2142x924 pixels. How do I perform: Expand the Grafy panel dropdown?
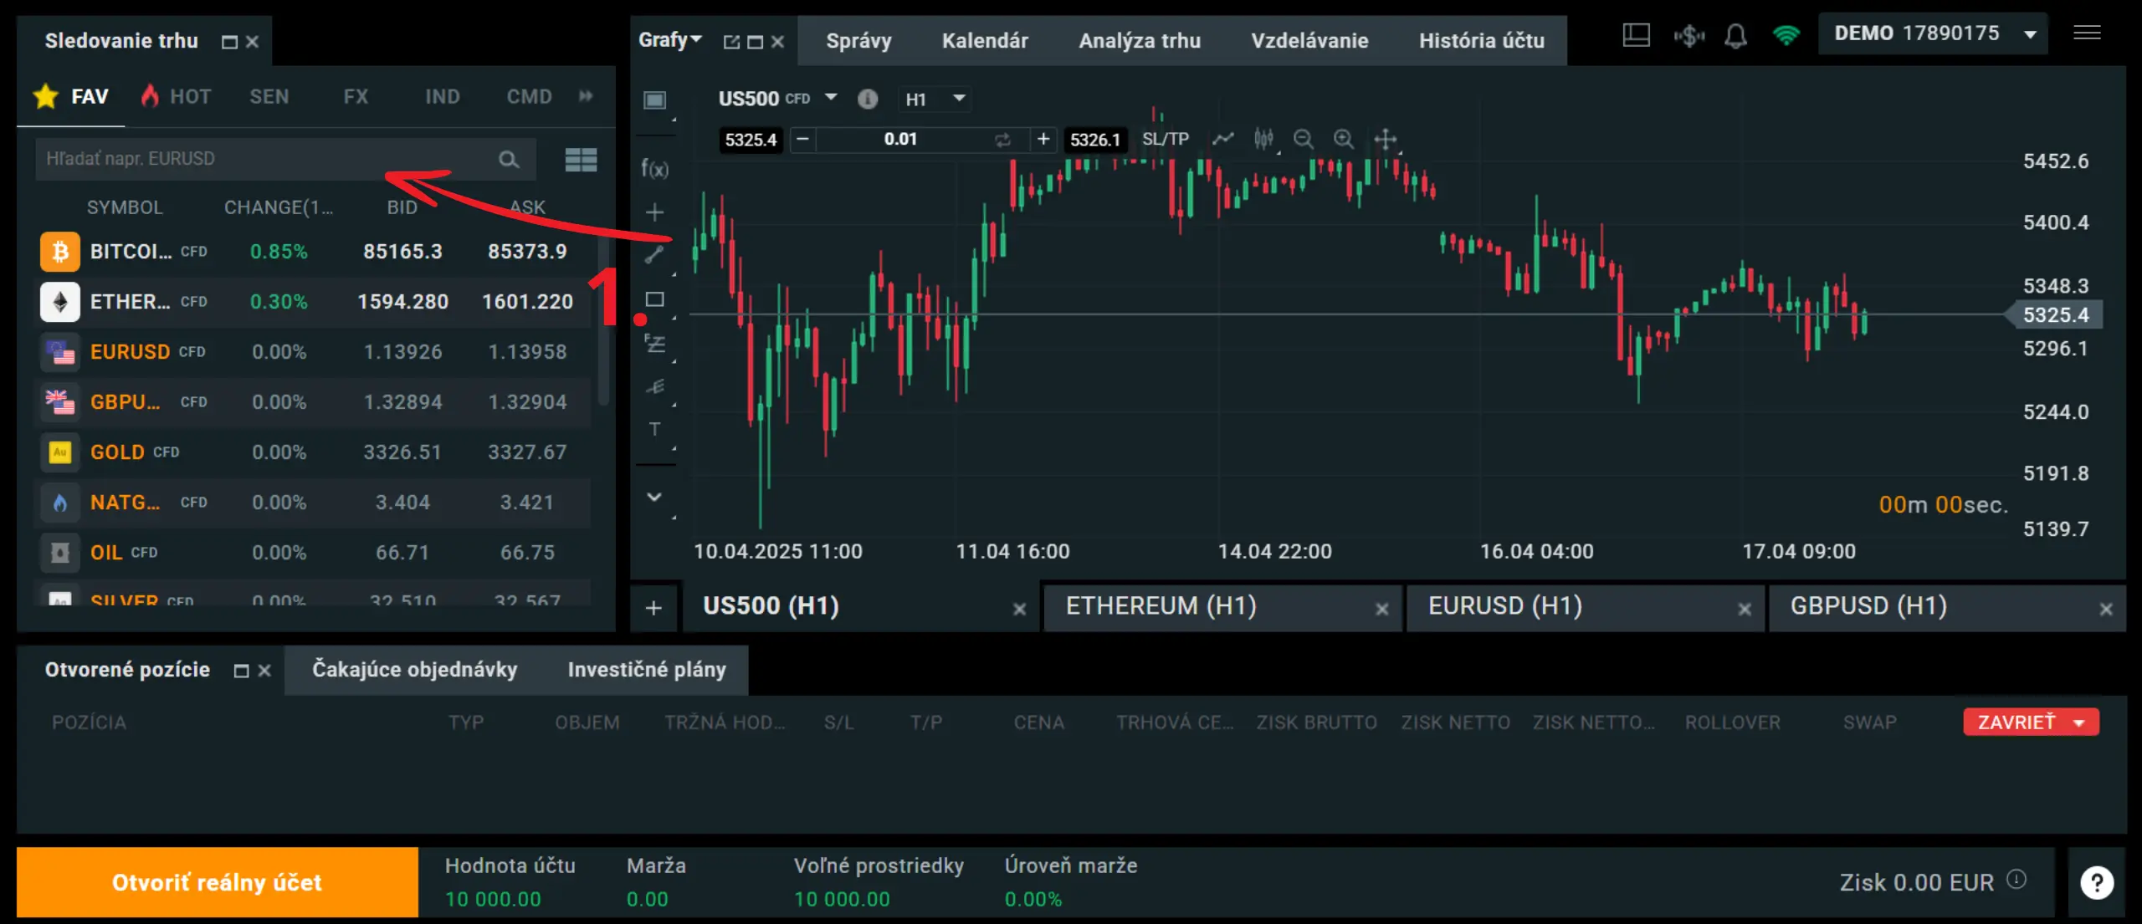669,40
